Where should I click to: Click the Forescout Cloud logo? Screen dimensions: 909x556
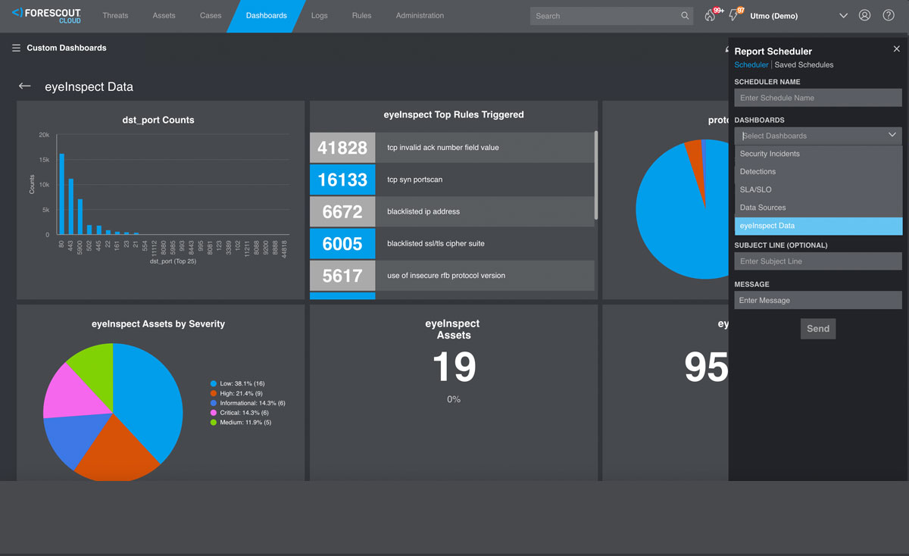click(x=45, y=15)
